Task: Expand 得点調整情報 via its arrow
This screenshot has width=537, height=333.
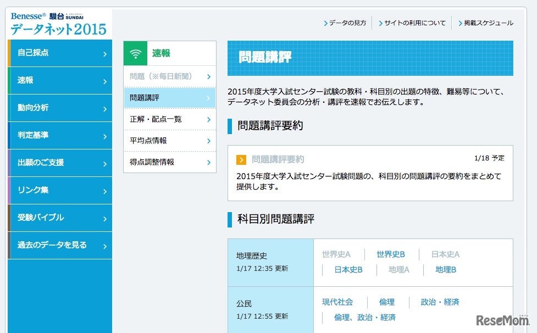Action: tap(209, 162)
